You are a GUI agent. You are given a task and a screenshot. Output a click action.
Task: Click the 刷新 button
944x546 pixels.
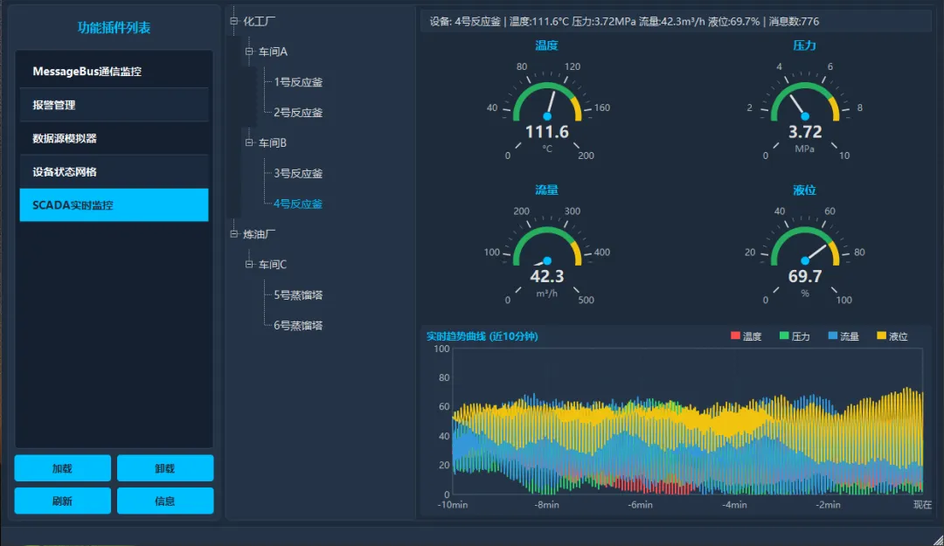click(x=63, y=501)
